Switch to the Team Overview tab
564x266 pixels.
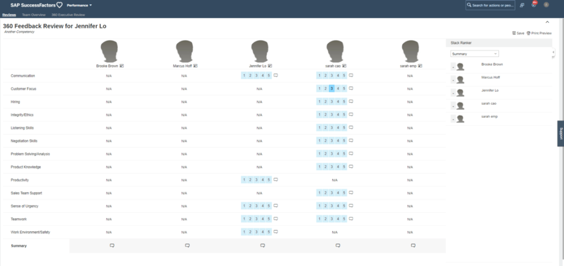pyautogui.click(x=34, y=15)
